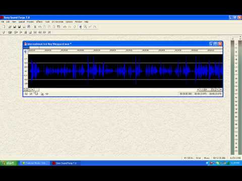Click the Record button in the transport toolbar
Viewport: 242px width, 181px height.
click(x=4, y=32)
